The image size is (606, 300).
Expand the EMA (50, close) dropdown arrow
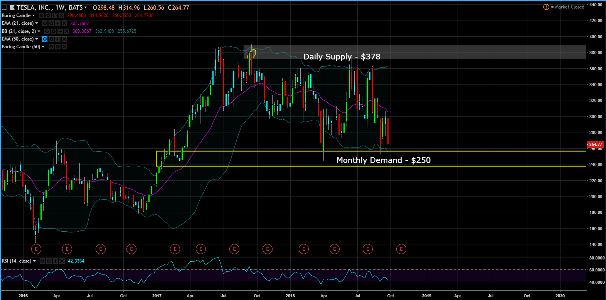point(37,39)
